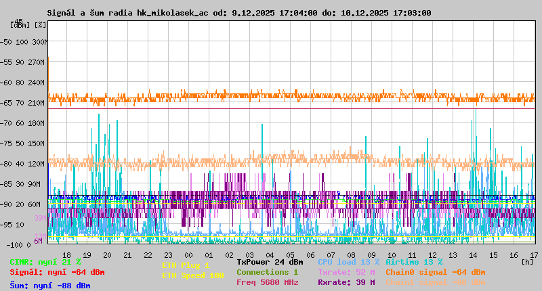Click hour '05' on the time axis
Image resolution: width=542 pixels, height=291 pixels.
click(x=291, y=255)
